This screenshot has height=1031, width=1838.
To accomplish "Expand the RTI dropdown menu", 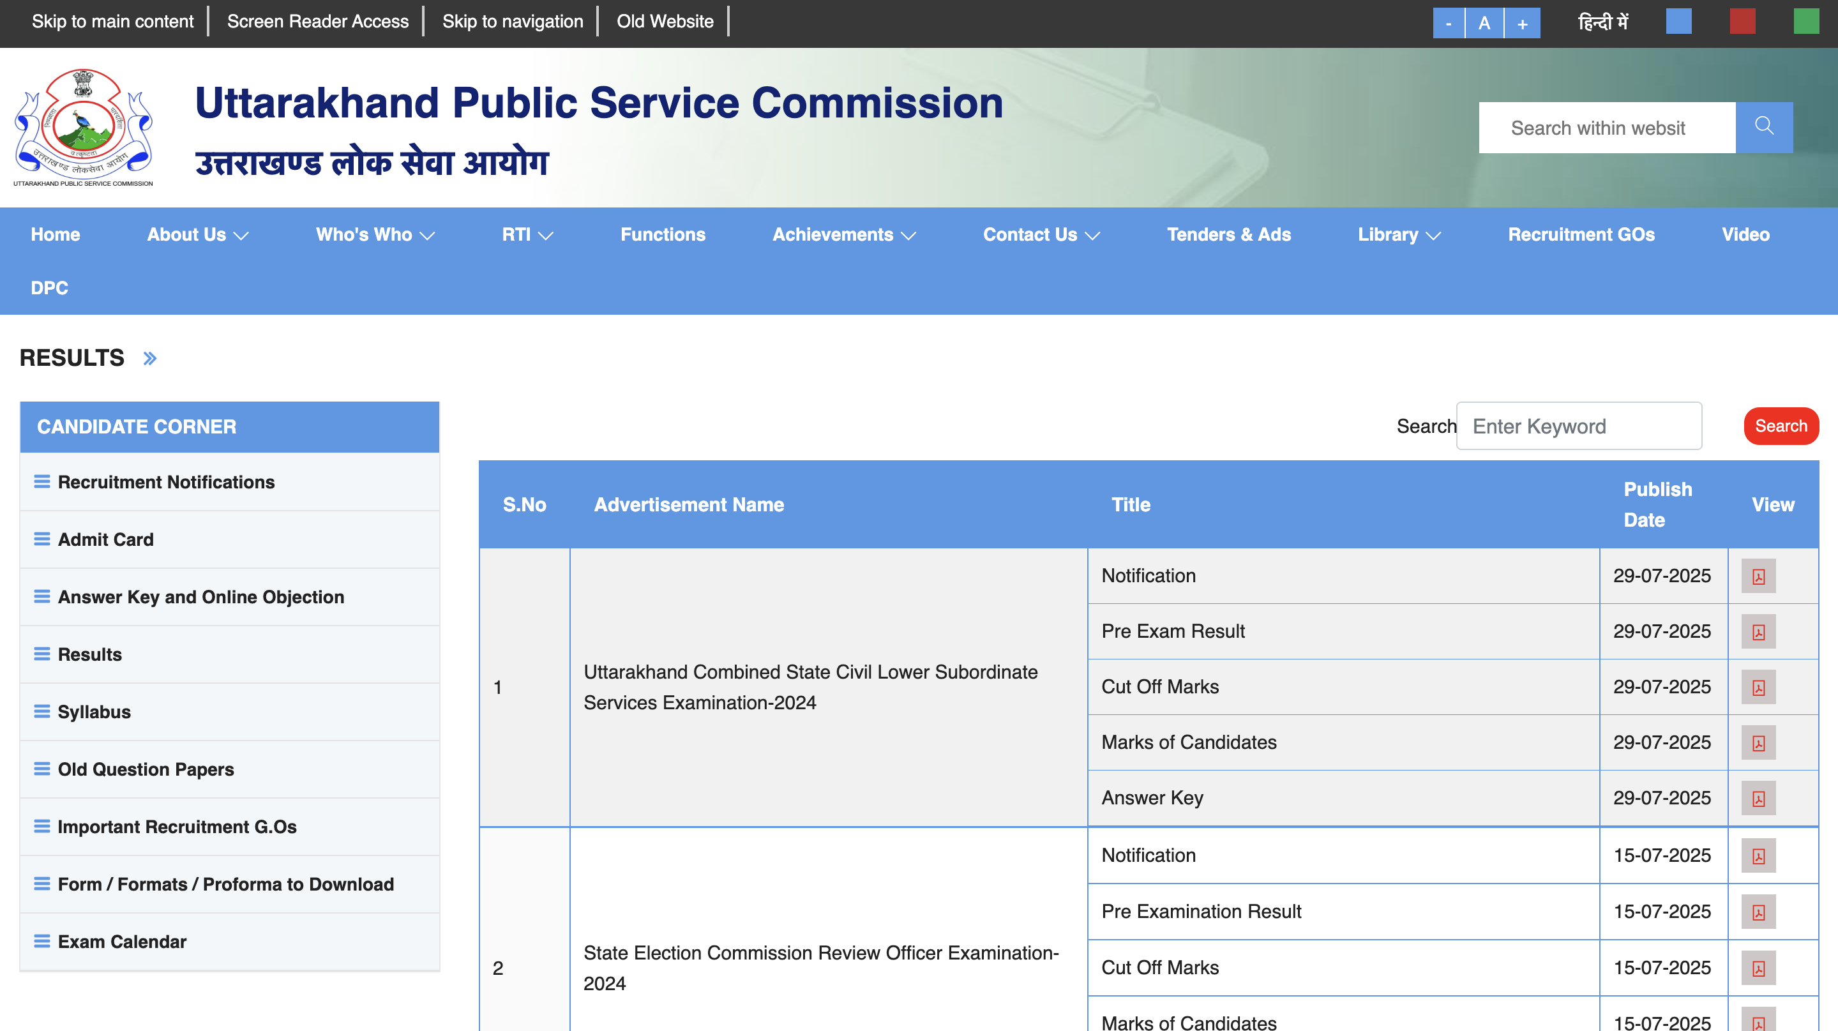I will pyautogui.click(x=527, y=235).
